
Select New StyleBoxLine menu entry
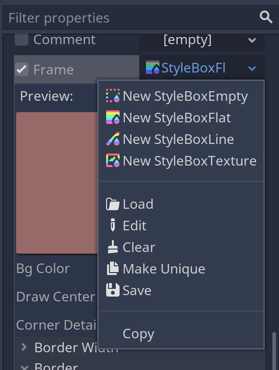tap(181, 139)
